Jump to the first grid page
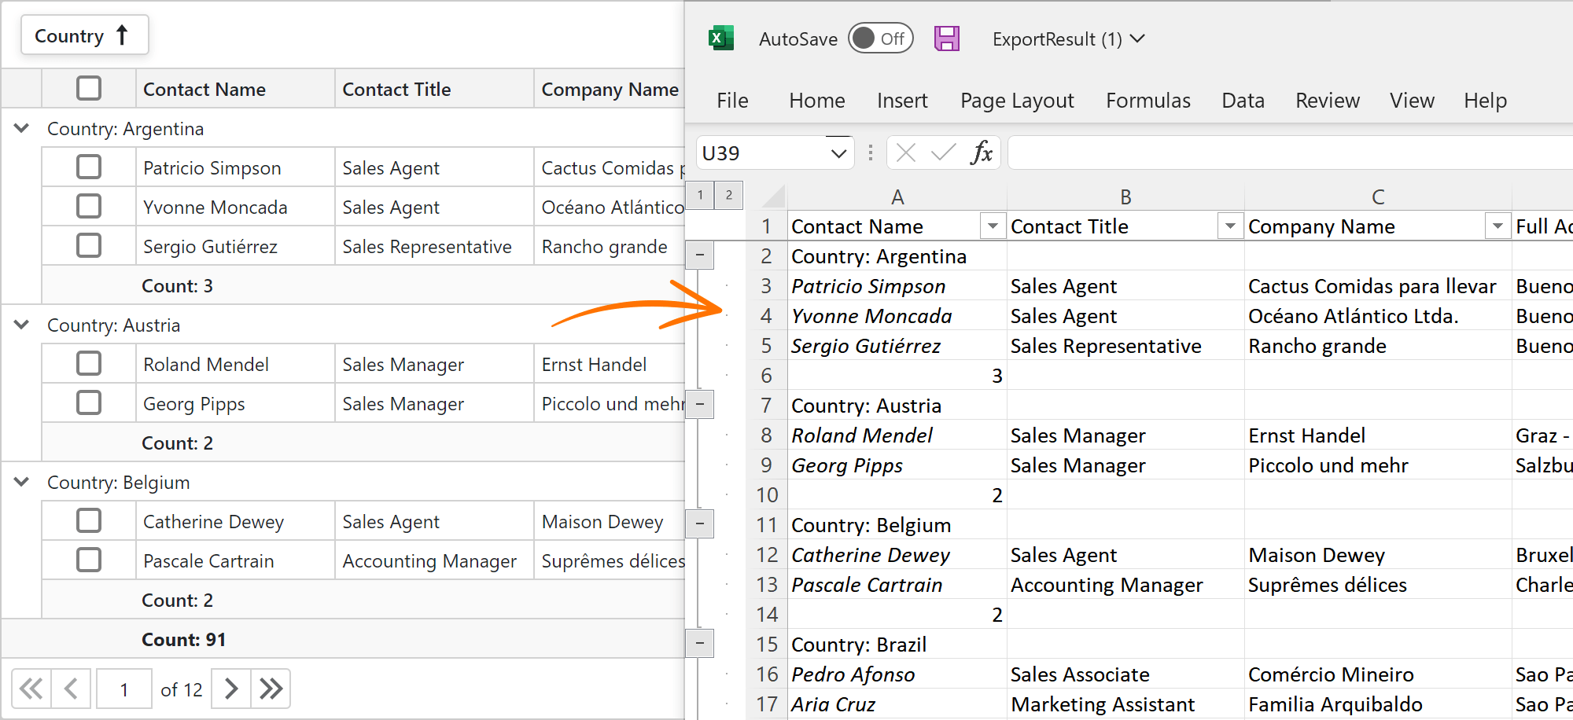This screenshot has height=720, width=1573. 31,689
